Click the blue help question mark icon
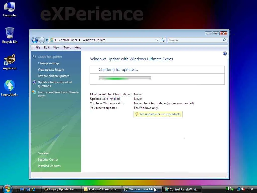Viewport: 257px width, 193px height. pos(225,54)
